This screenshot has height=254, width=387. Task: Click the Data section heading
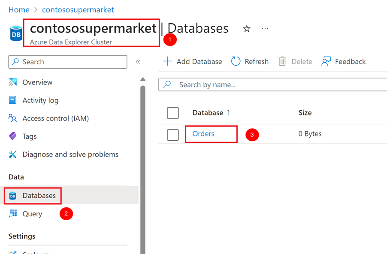(16, 177)
